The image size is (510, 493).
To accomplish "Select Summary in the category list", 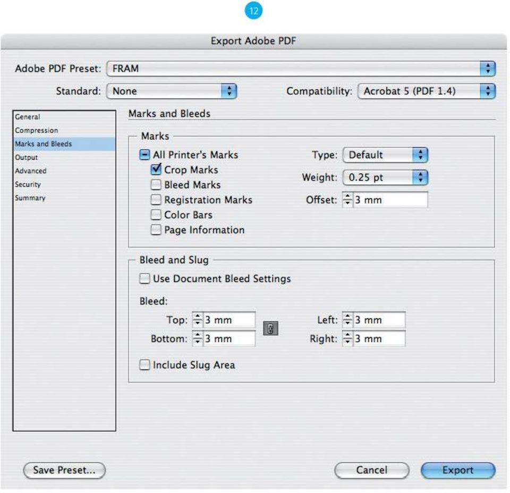I will [x=64, y=198].
